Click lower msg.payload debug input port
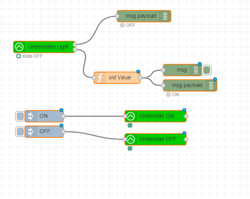Image resolution: width=250 pixels, height=199 pixels. point(163,85)
